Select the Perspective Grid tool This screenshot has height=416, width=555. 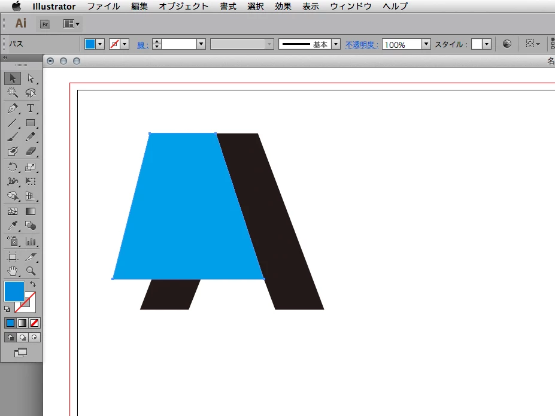(31, 196)
